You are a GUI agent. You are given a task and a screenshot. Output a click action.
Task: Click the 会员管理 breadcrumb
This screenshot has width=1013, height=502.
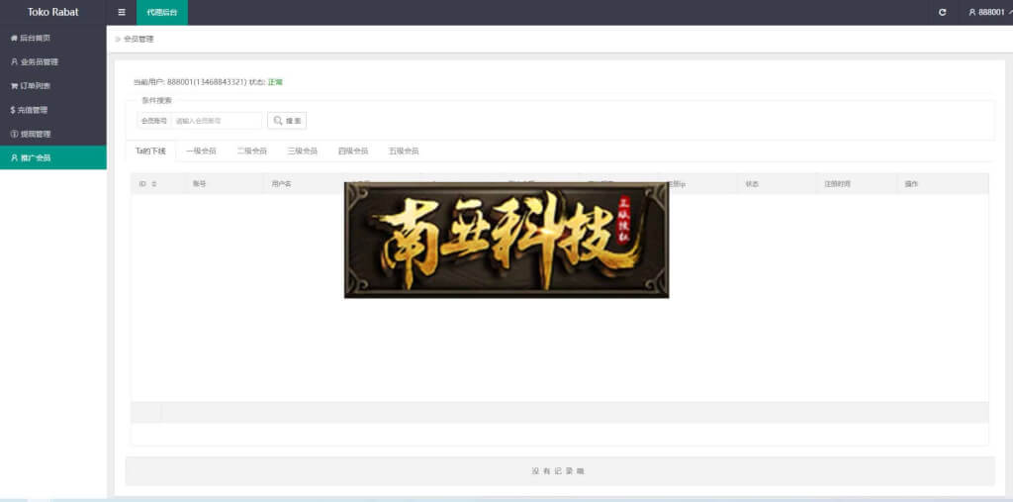138,40
